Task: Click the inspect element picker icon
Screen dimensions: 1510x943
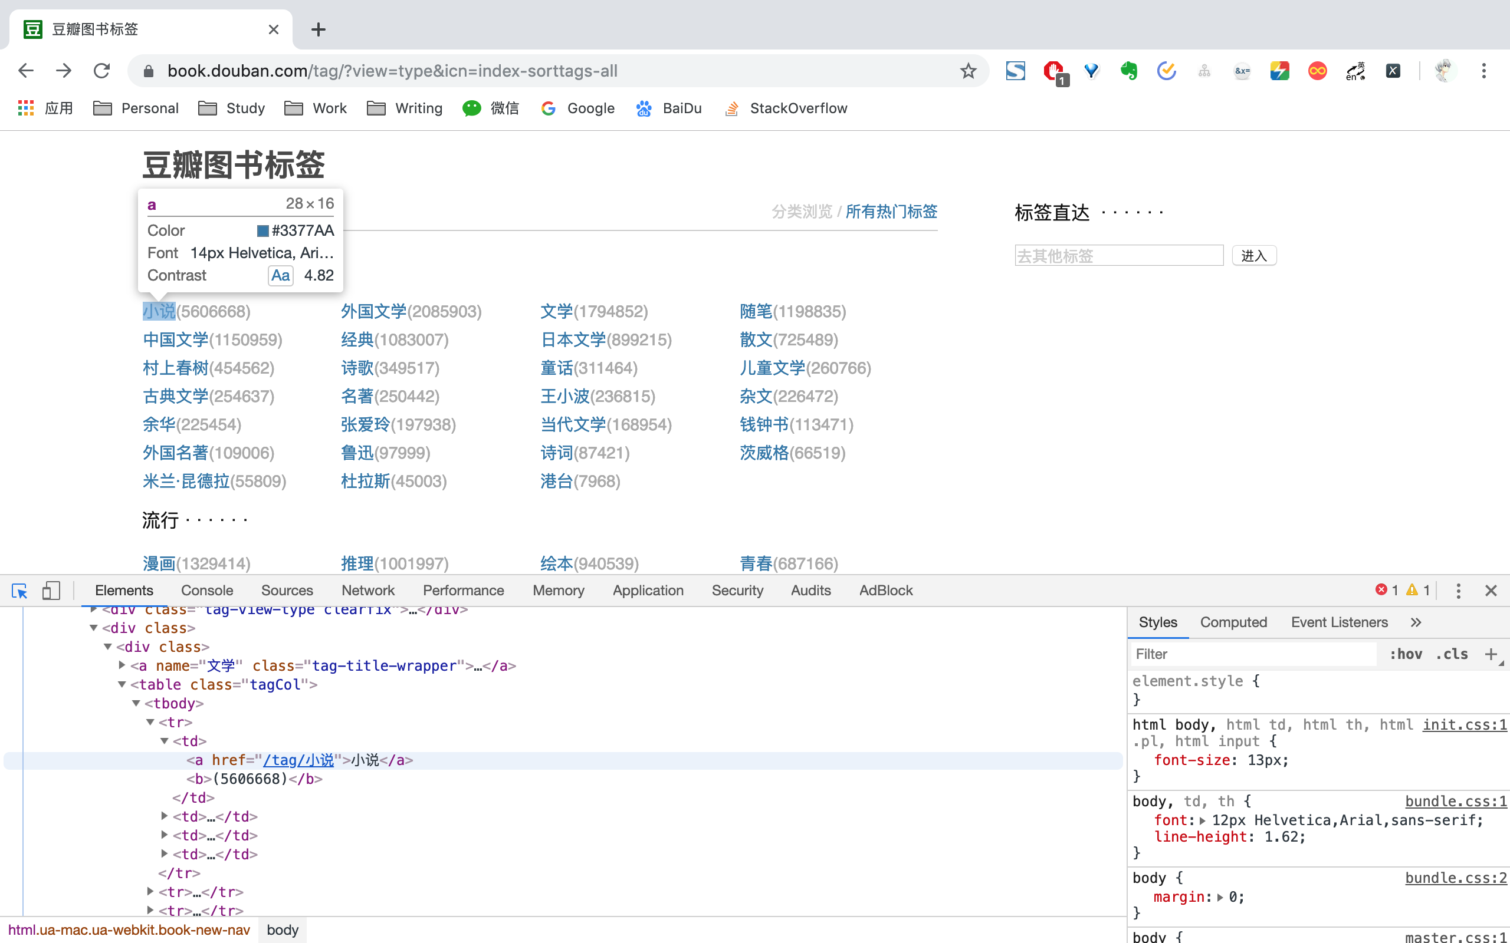Action: coord(19,590)
